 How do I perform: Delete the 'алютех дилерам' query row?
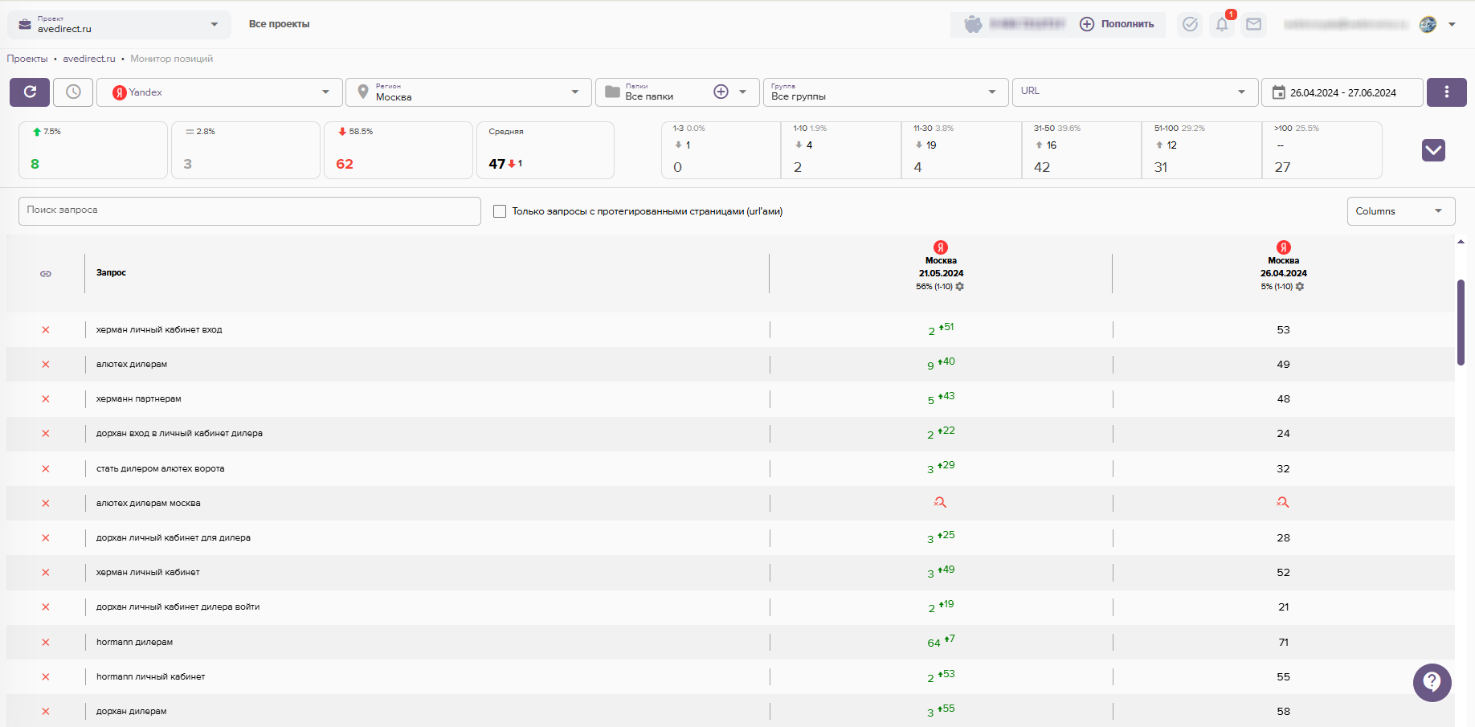click(x=46, y=365)
